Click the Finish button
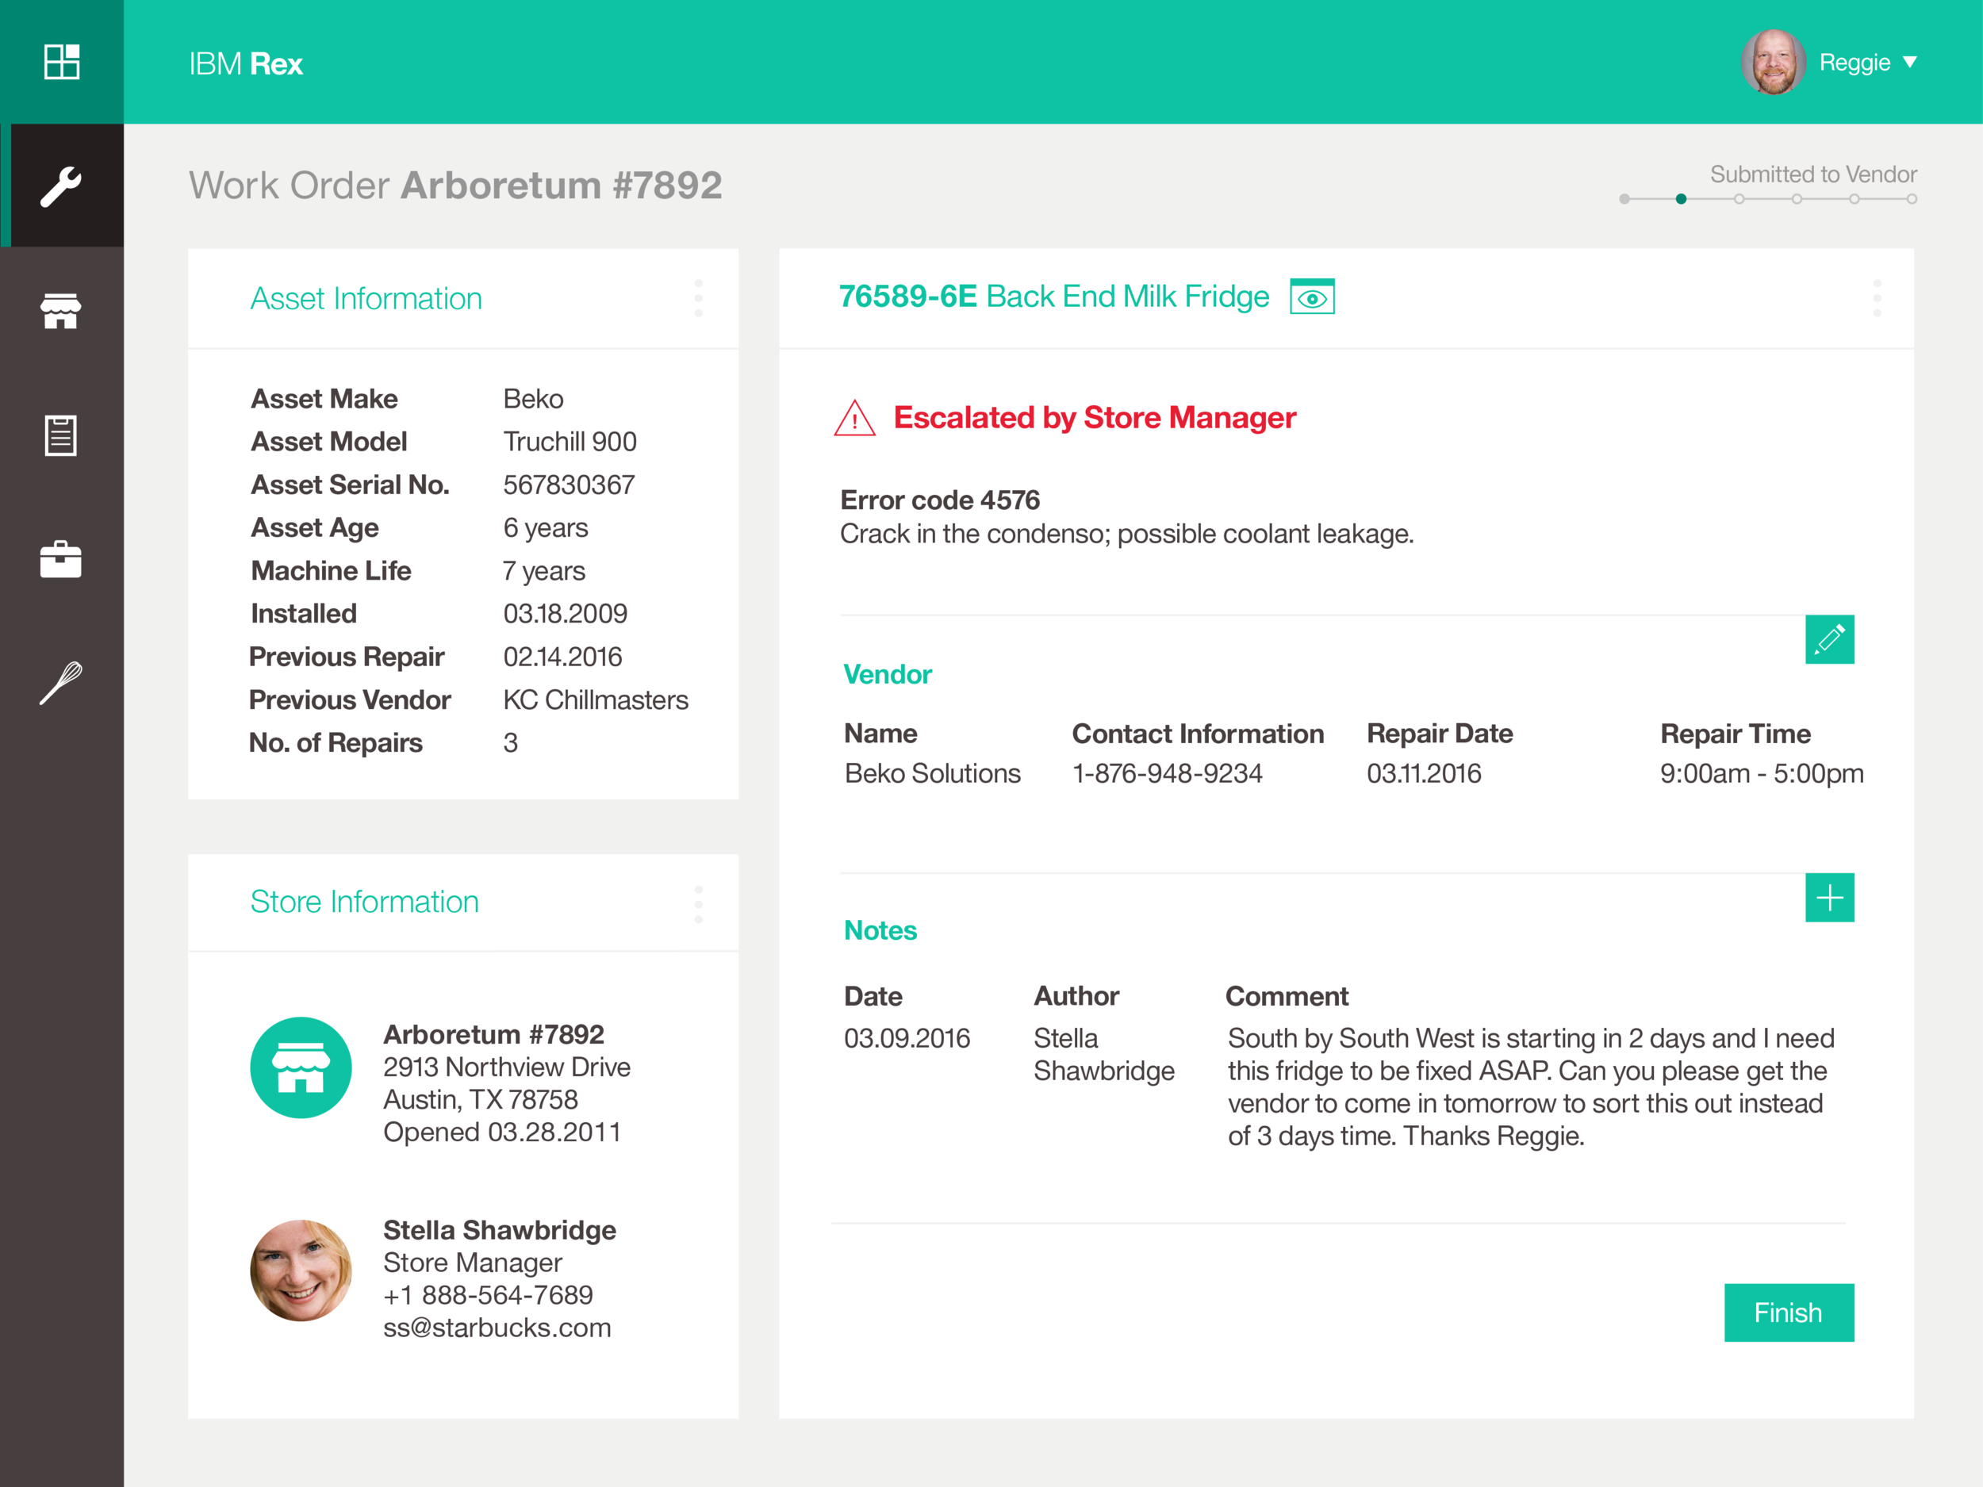The width and height of the screenshot is (1983, 1487). pos(1789,1313)
